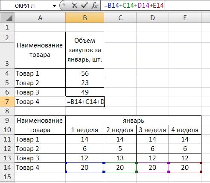Select column D header

point(152,18)
